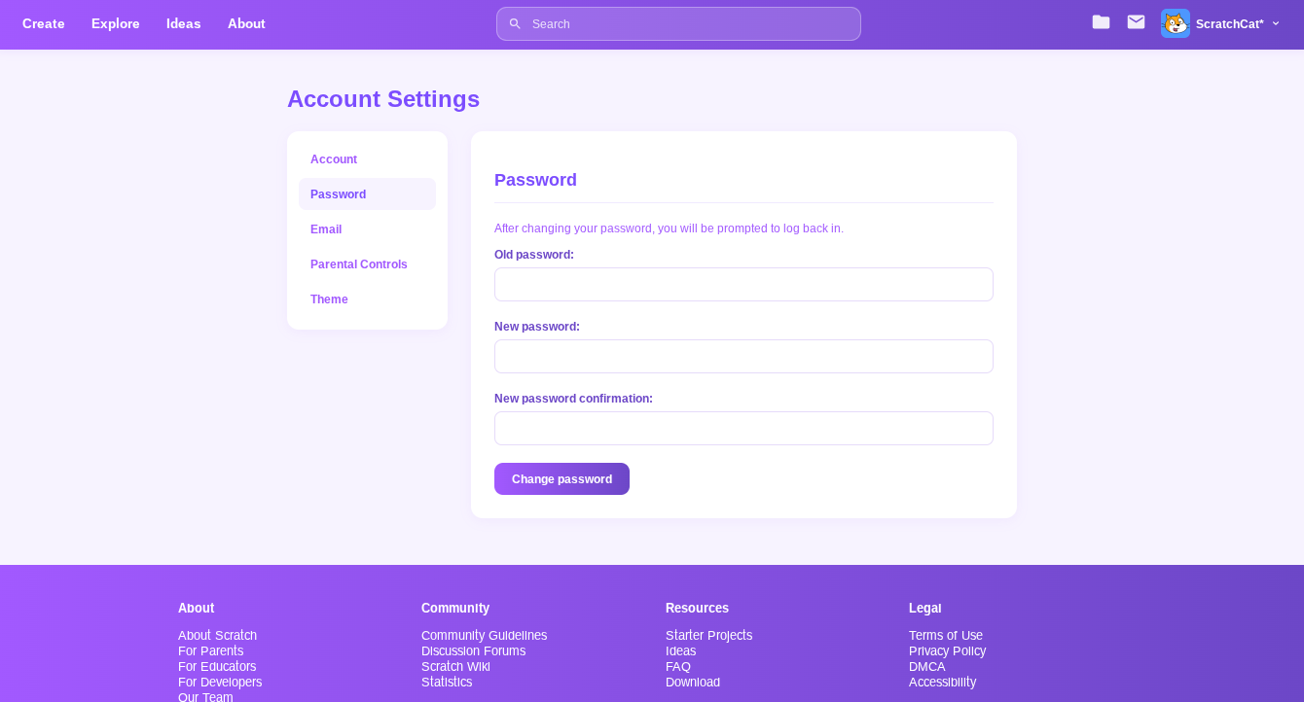Screen dimensions: 1304x702
Task: Expand the ScratchCat account dropdown arrow
Action: [1276, 23]
